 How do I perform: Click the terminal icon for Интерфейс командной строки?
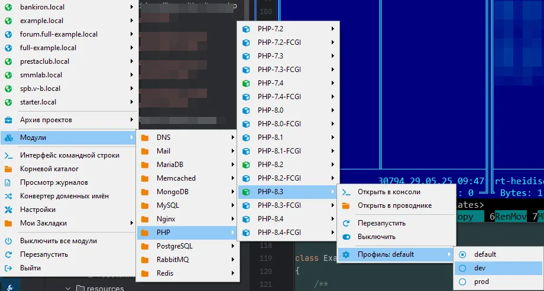coord(8,156)
